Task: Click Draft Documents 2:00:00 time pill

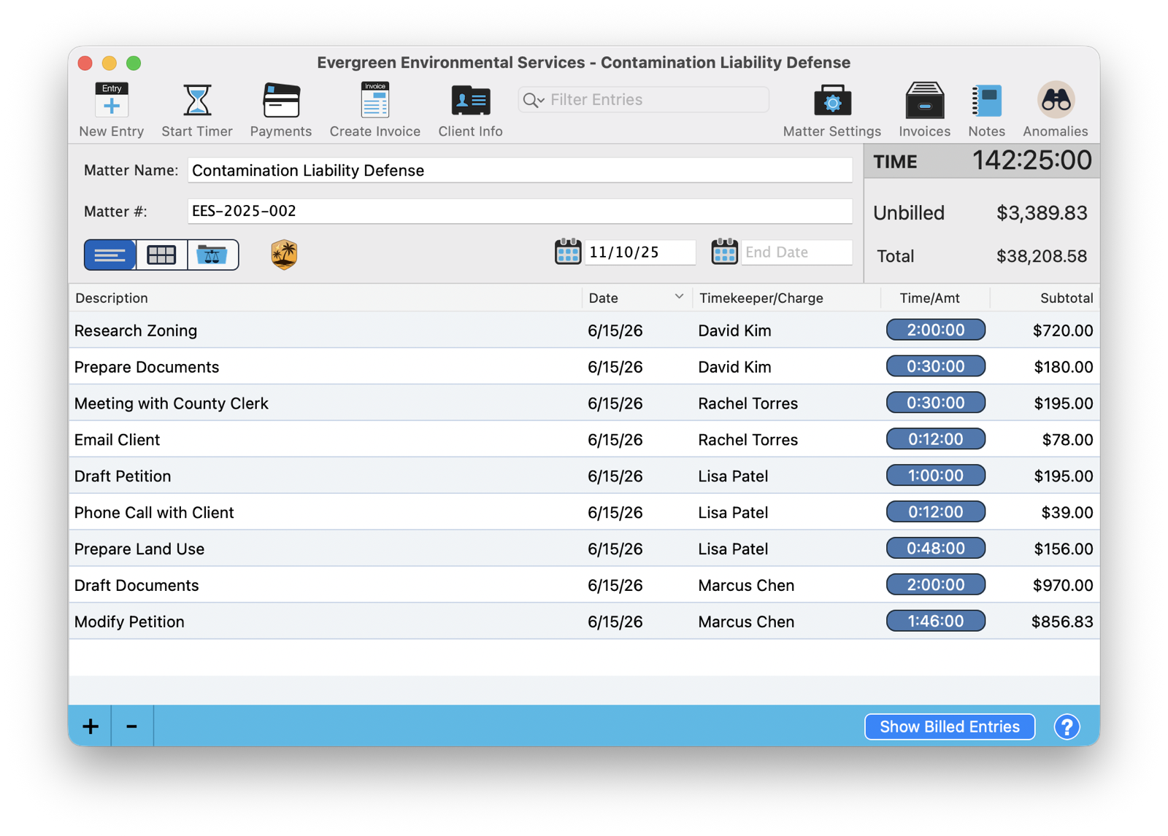Action: coord(935,584)
